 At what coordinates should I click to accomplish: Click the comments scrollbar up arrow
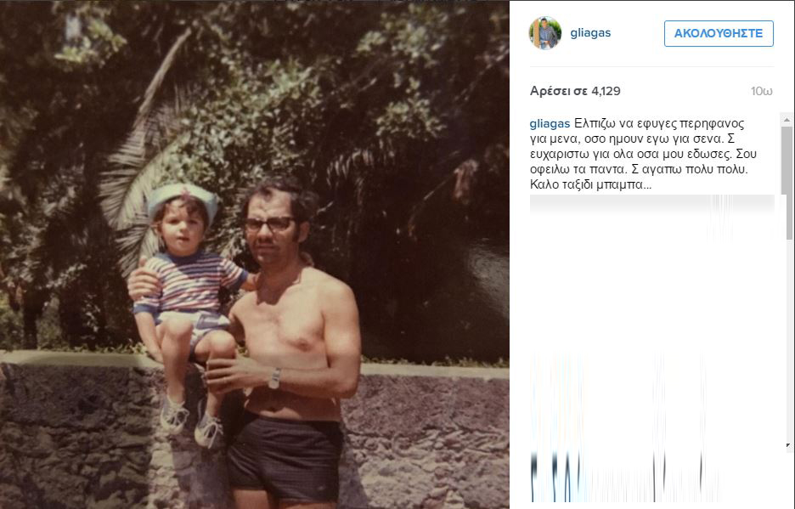tap(787, 120)
